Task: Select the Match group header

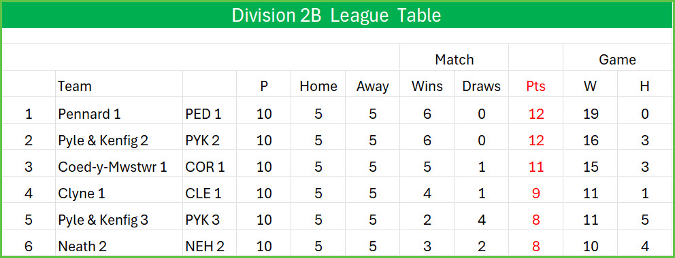Action: 454,60
